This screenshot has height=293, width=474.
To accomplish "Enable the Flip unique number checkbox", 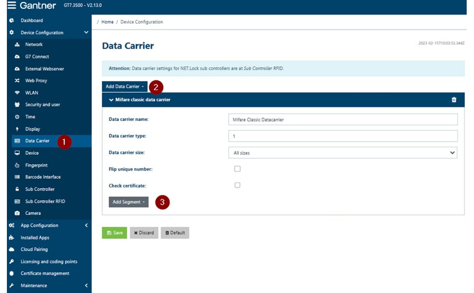I will pyautogui.click(x=237, y=169).
